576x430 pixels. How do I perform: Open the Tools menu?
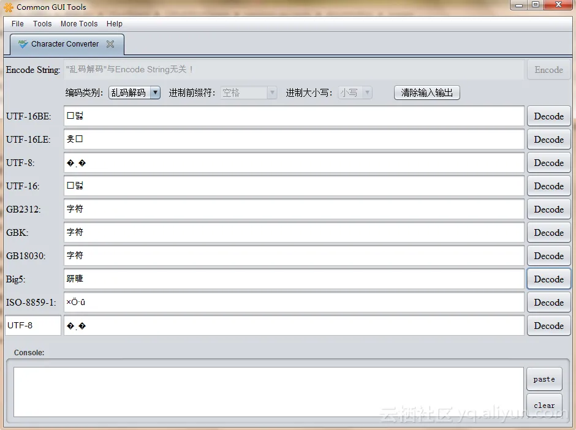point(42,24)
